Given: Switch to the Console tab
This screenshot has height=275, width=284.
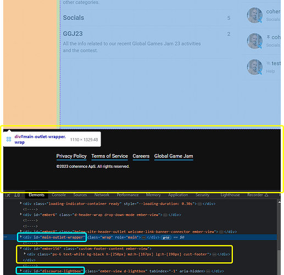Looking at the screenshot, I should (x=59, y=195).
